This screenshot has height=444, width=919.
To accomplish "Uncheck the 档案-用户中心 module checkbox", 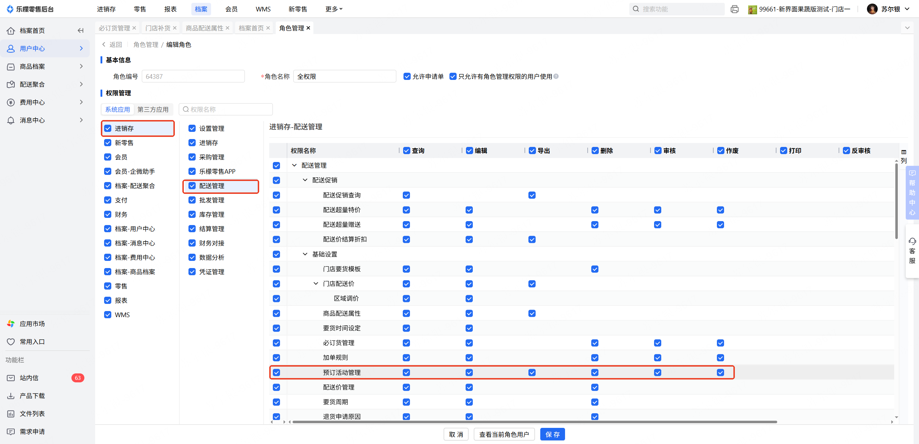I will pos(108,229).
